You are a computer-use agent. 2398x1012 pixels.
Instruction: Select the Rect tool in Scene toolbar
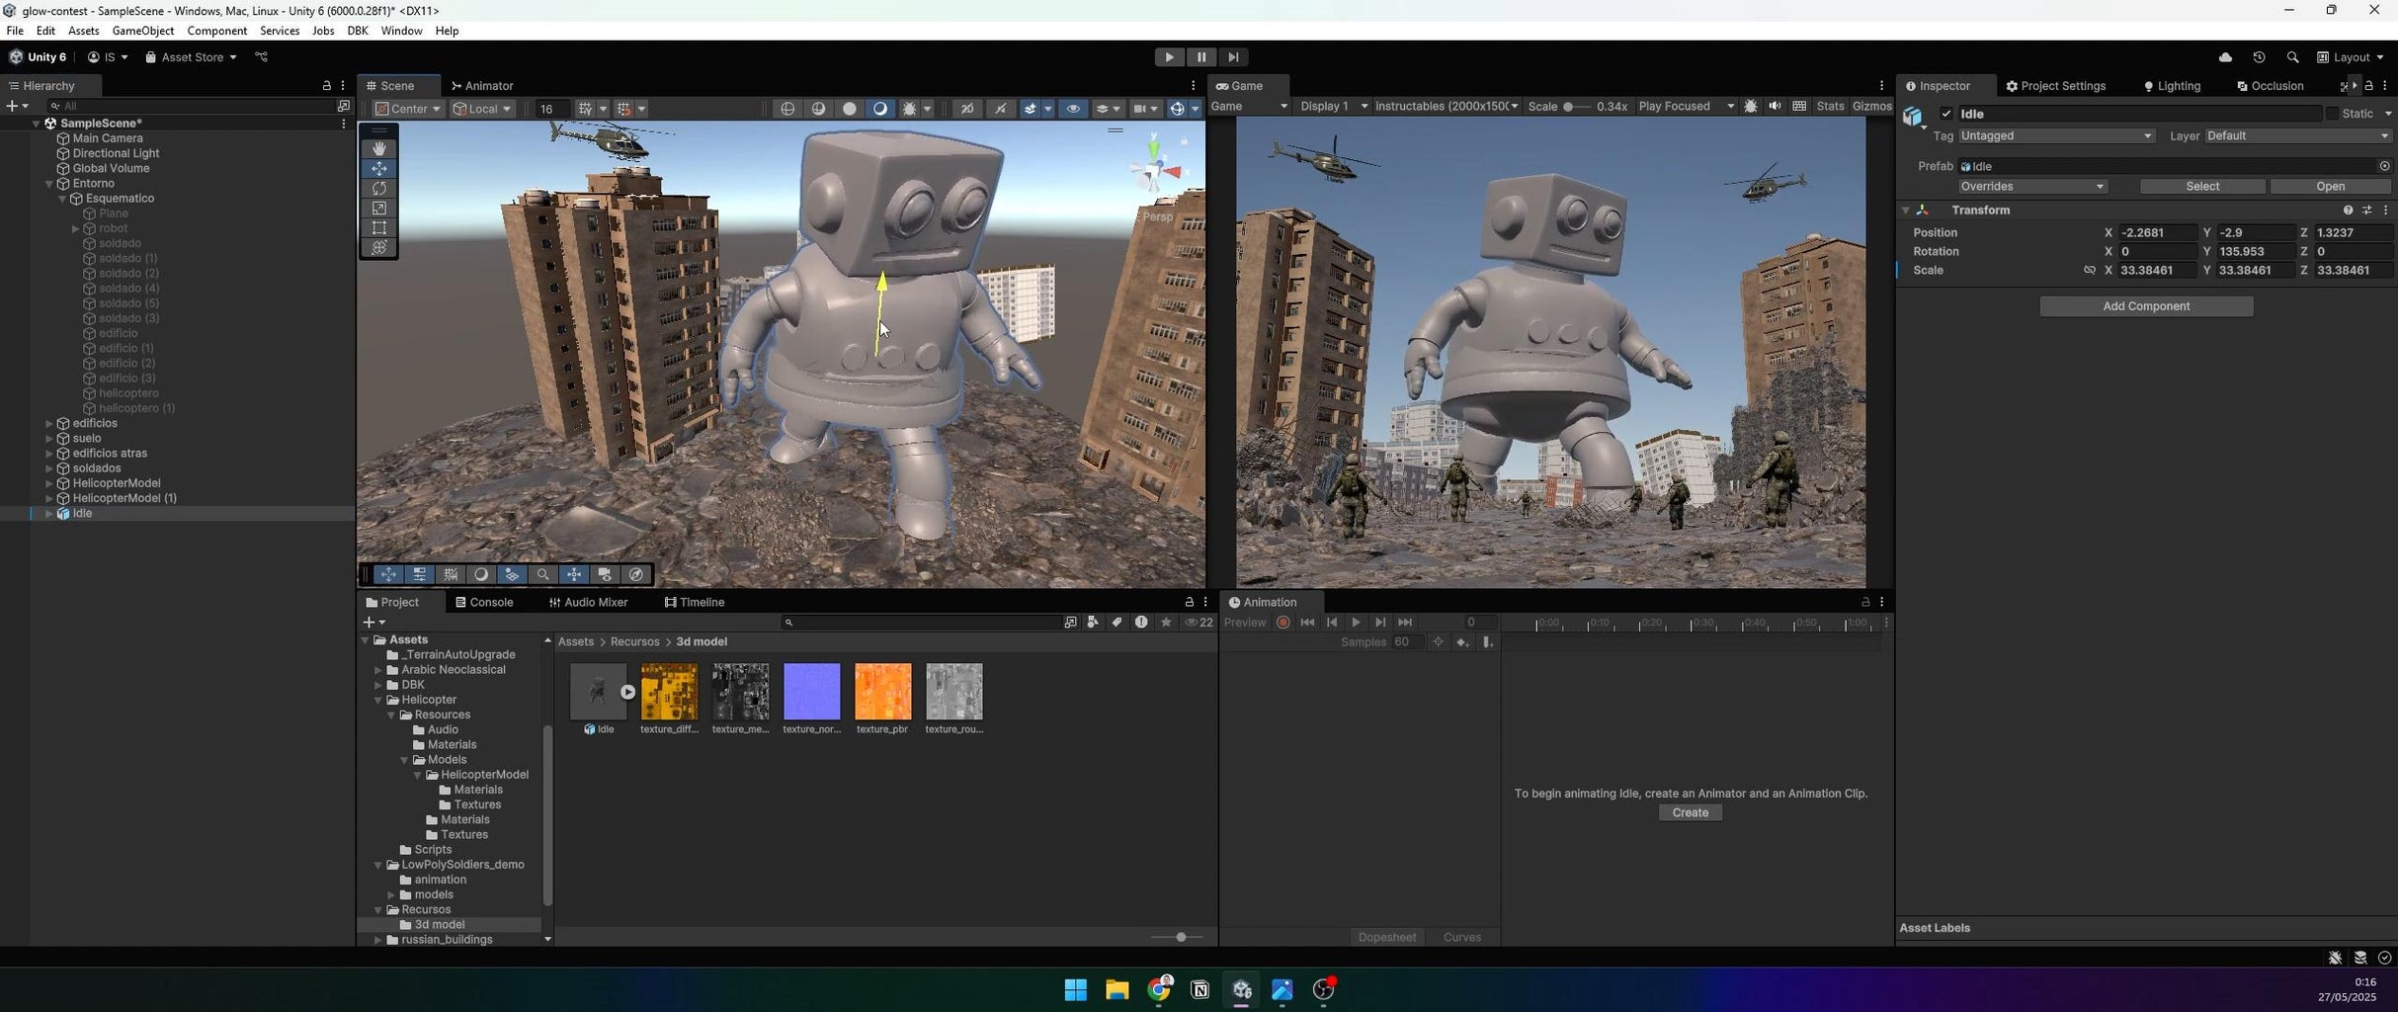pos(379,227)
